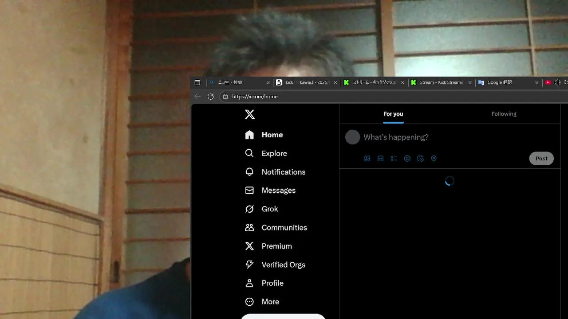Reload the x.com page
Screen dimensions: 568x319
211,97
